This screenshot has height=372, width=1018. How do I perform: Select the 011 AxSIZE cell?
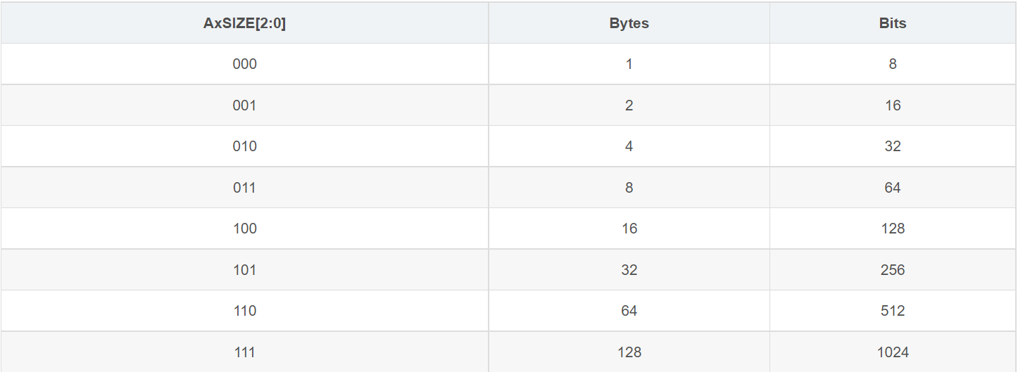coord(244,188)
